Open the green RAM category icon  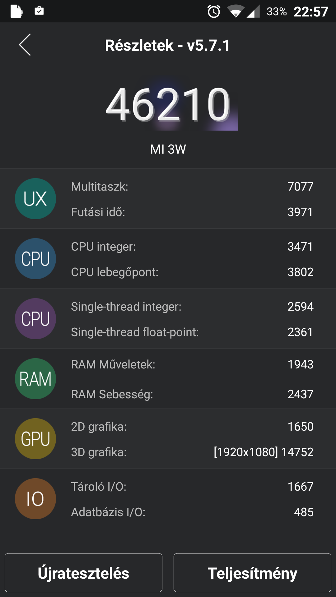[35, 379]
